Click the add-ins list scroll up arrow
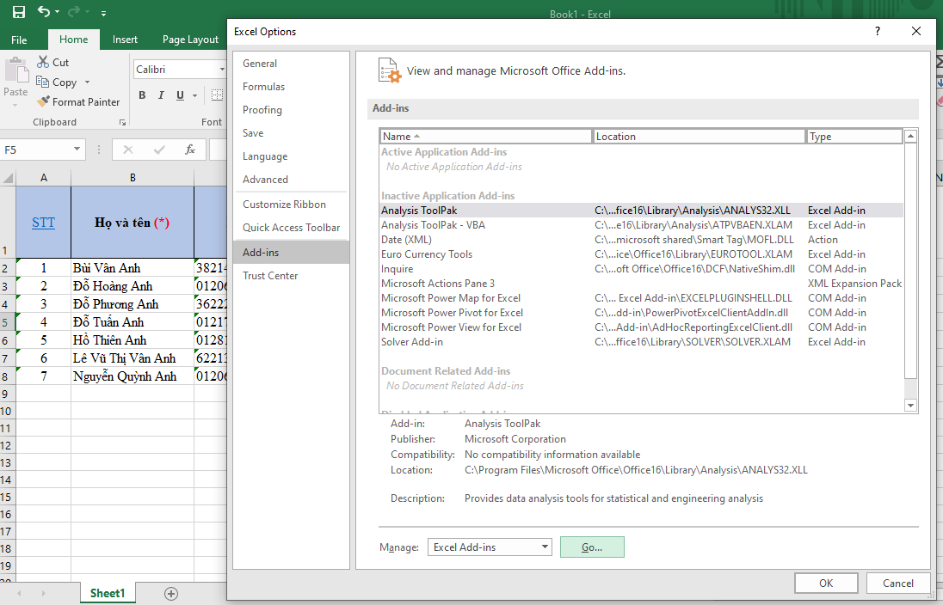This screenshot has height=605, width=943. (x=910, y=137)
